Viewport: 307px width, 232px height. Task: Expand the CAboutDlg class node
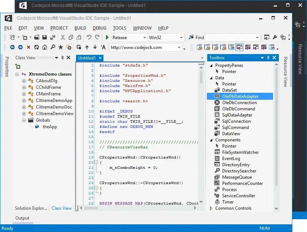[24, 81]
